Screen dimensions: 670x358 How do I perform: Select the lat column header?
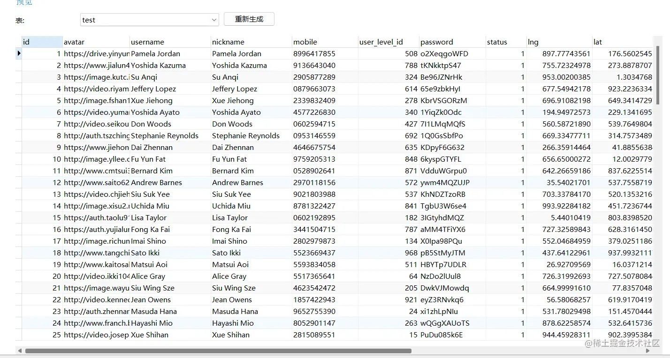pyautogui.click(x=622, y=42)
